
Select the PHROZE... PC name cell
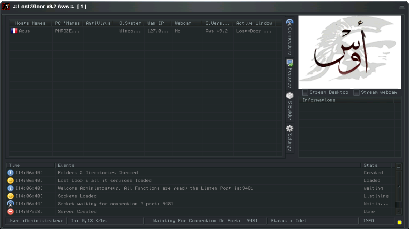[x=67, y=31]
